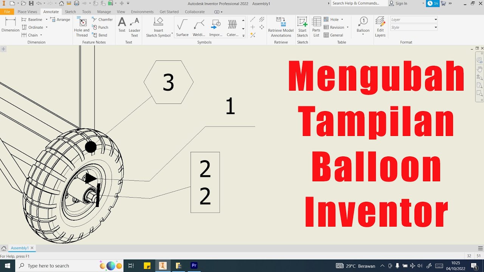Open the Home document tab icon
The height and width of the screenshot is (272, 484).
click(x=4, y=248)
